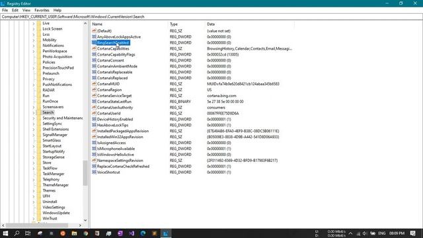Select the IsWindowsHelloActive value name

point(116,155)
